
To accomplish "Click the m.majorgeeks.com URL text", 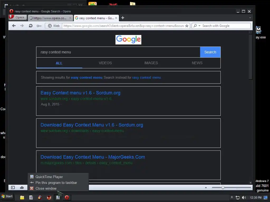I will point(86,163).
